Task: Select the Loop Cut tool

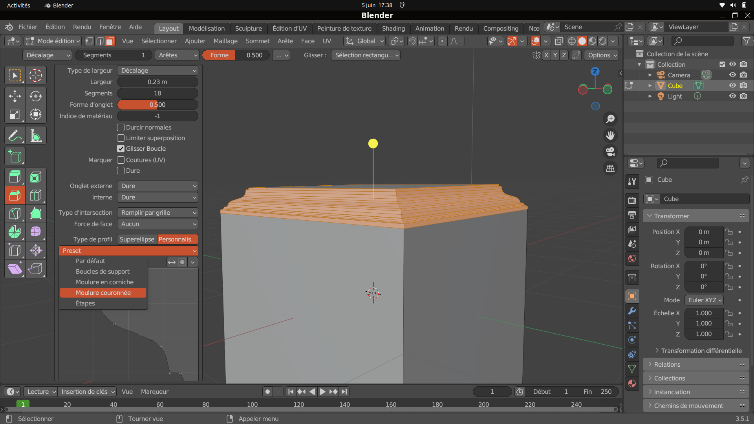Action: coord(35,195)
